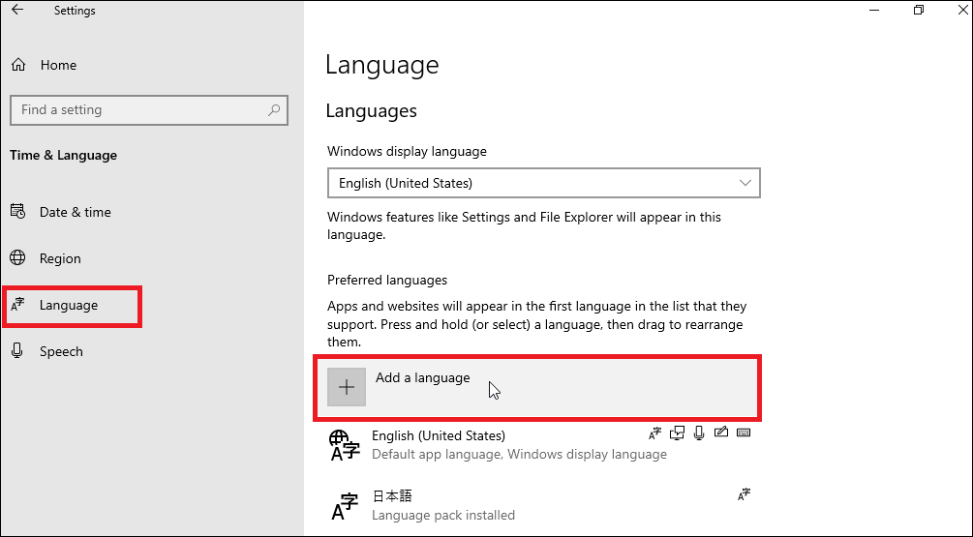This screenshot has width=973, height=537.
Task: Click English speech recognition microphone icon
Action: point(699,433)
